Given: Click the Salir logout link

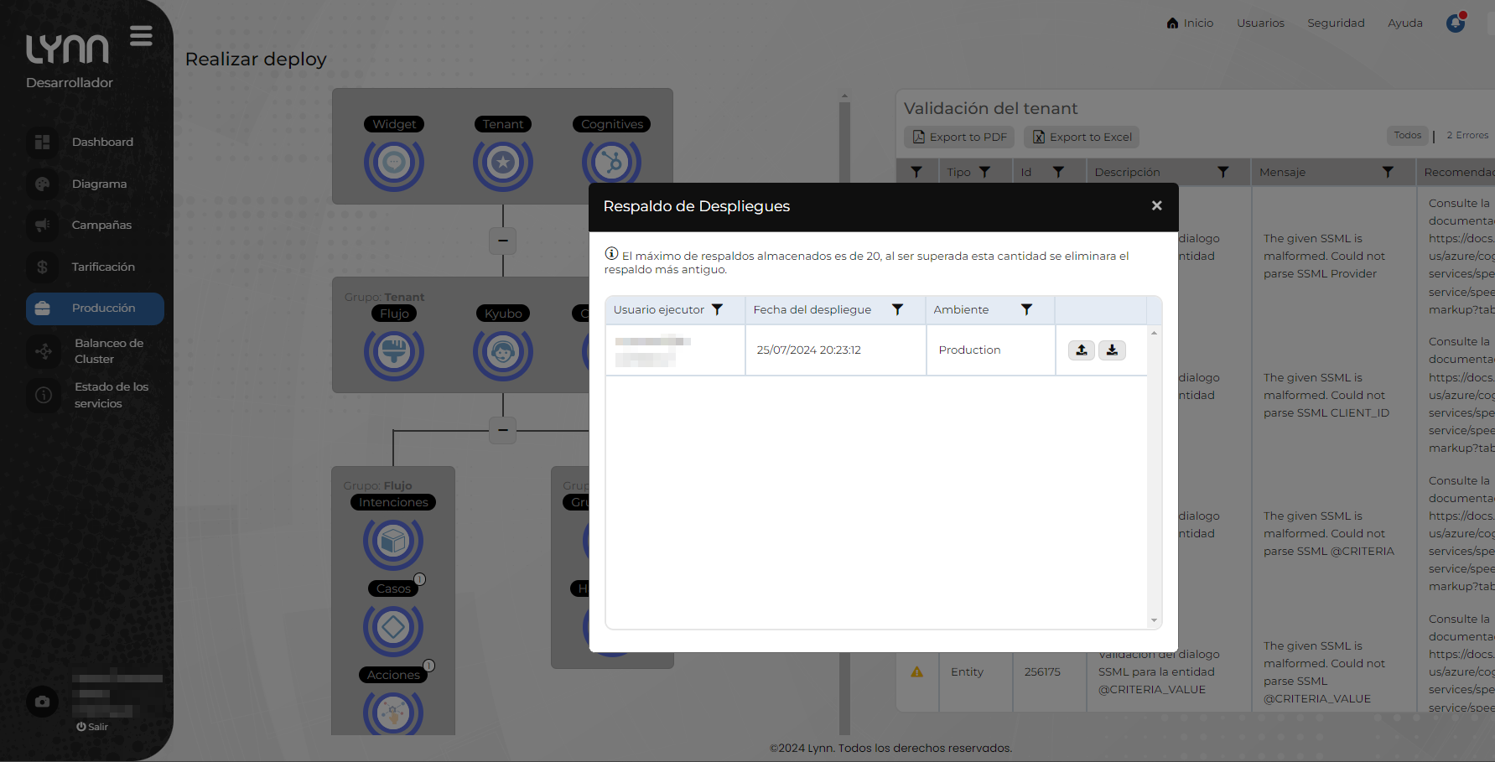Looking at the screenshot, I should [92, 727].
